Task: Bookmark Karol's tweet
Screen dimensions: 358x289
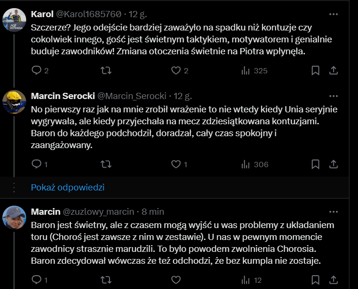Action: point(315,70)
